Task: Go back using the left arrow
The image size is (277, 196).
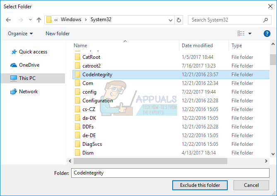Action: [x=8, y=20]
